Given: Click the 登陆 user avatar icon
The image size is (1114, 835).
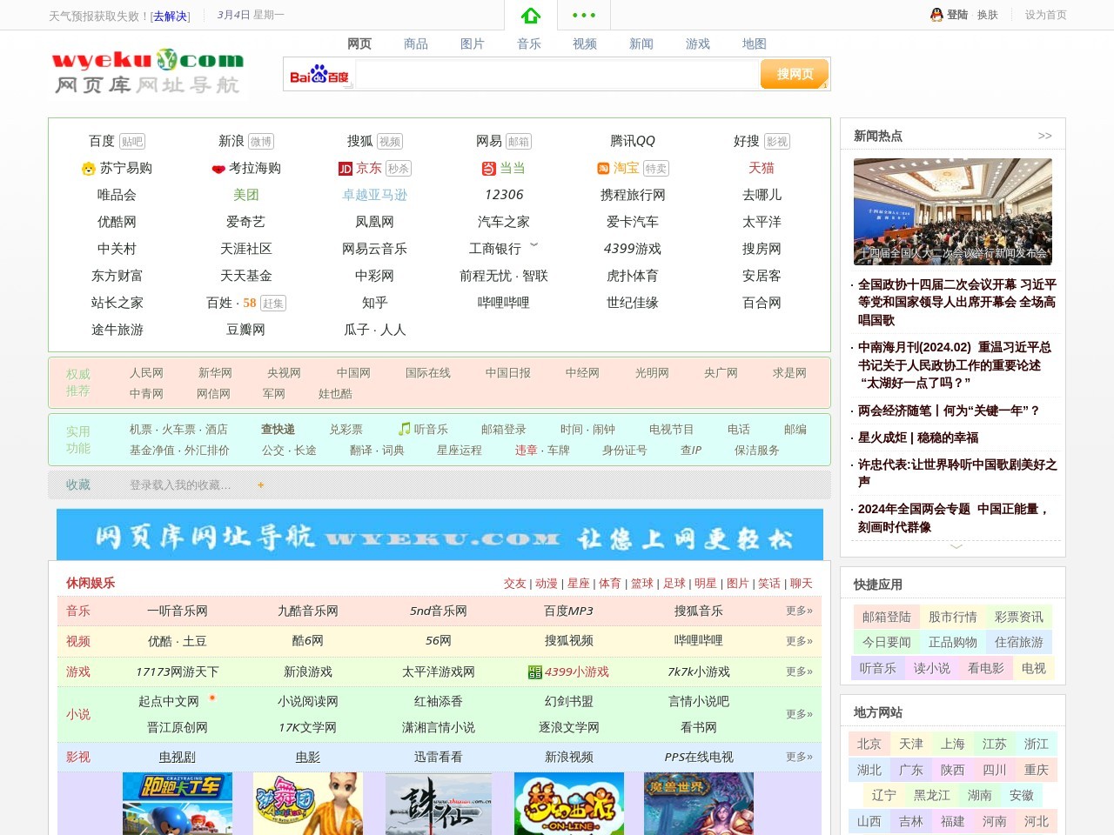Looking at the screenshot, I should click(936, 15).
